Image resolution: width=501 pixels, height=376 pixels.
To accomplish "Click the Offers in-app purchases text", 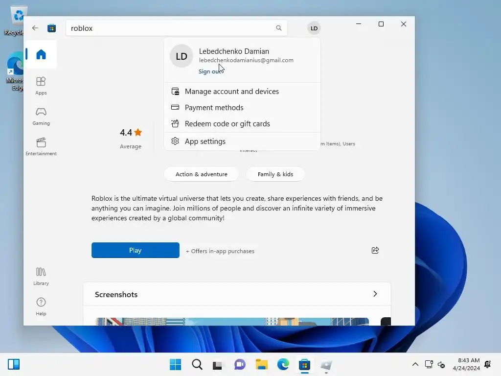I will click(220, 251).
